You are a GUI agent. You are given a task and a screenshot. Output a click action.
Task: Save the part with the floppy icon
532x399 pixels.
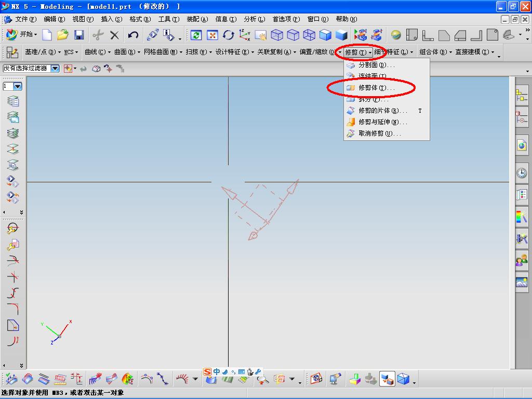79,35
